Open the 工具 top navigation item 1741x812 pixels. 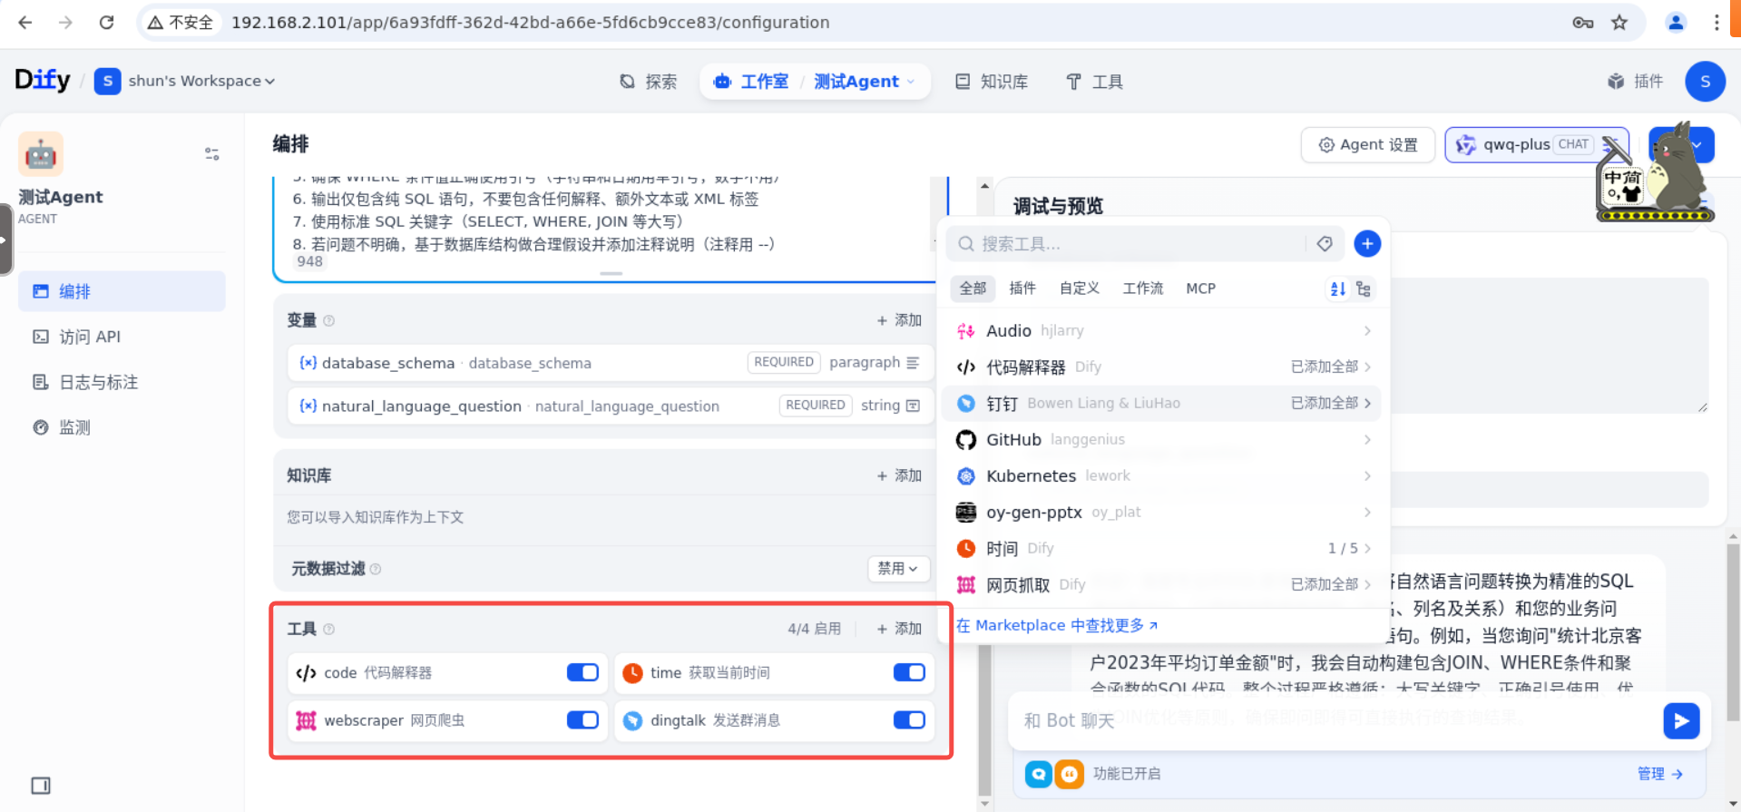click(x=1094, y=82)
